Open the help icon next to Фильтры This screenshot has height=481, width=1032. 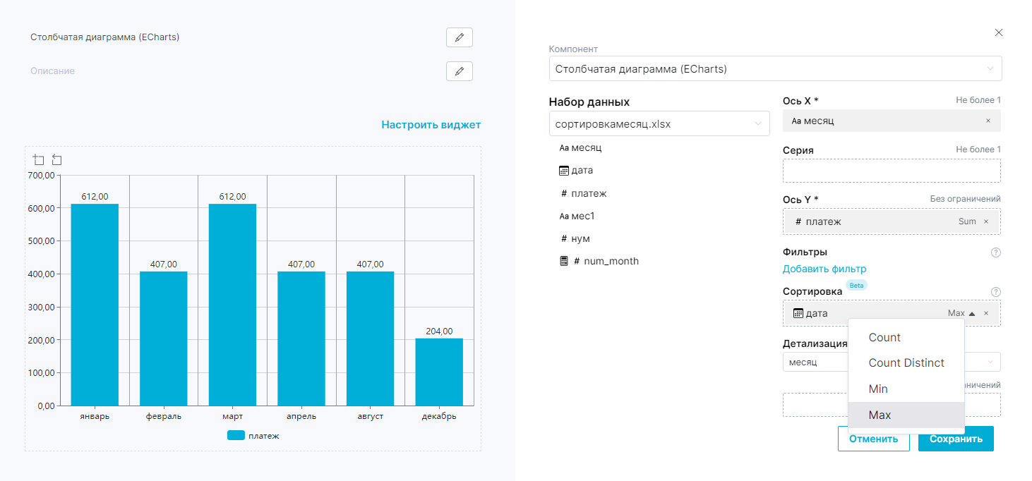point(996,252)
